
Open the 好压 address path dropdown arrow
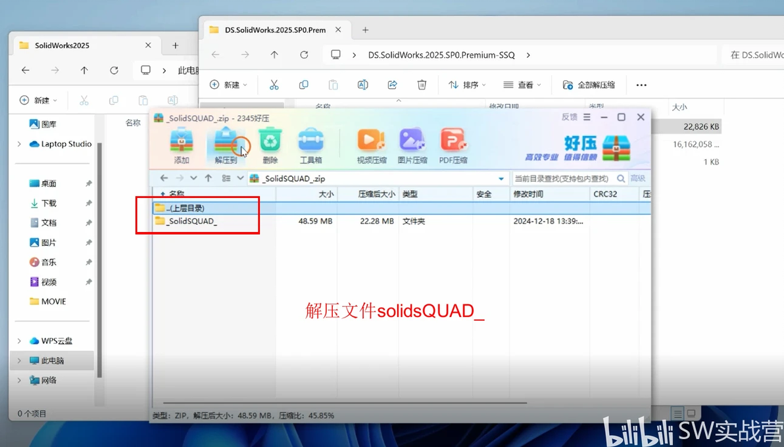point(501,179)
